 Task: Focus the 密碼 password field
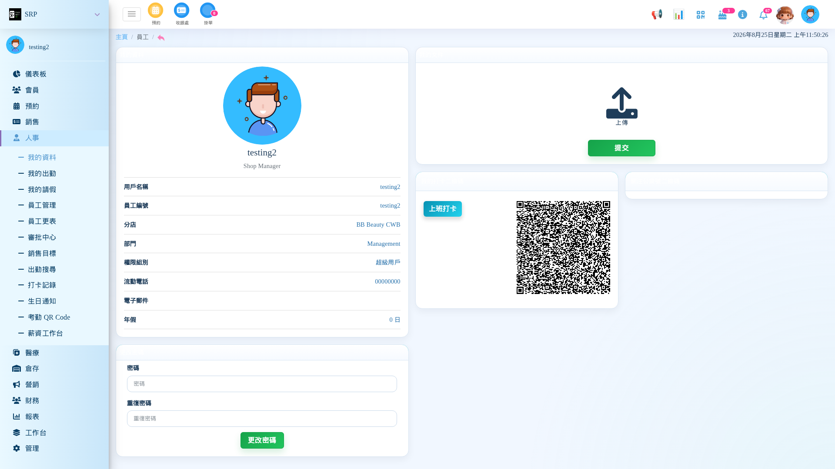pyautogui.click(x=262, y=384)
